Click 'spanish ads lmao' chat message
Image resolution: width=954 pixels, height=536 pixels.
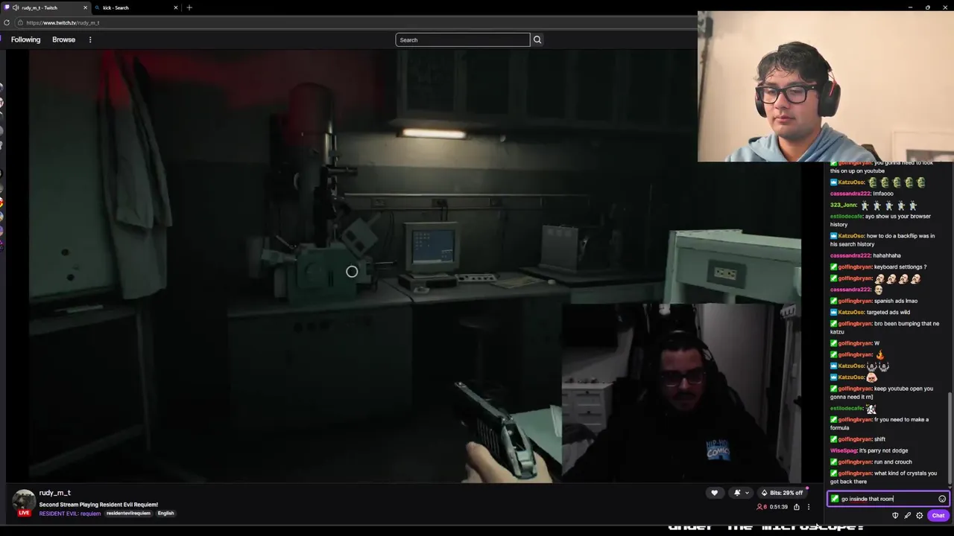(x=897, y=301)
